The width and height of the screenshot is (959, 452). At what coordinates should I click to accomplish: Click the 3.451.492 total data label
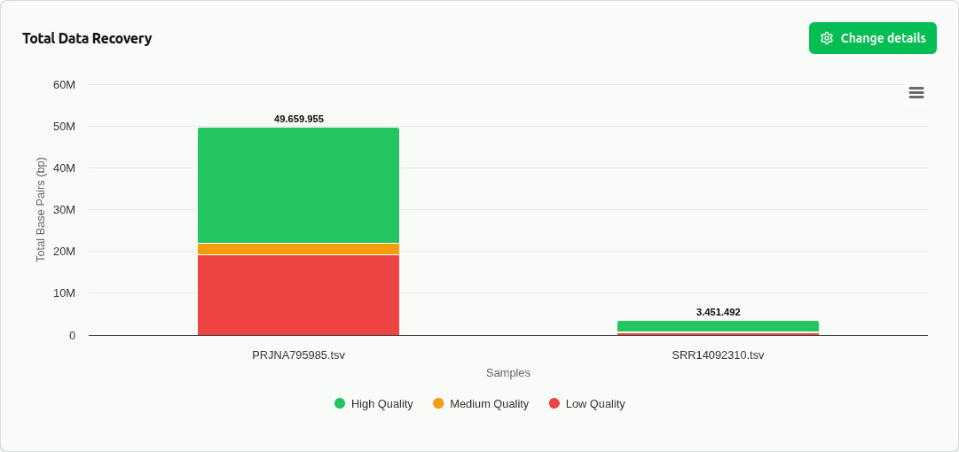(718, 312)
